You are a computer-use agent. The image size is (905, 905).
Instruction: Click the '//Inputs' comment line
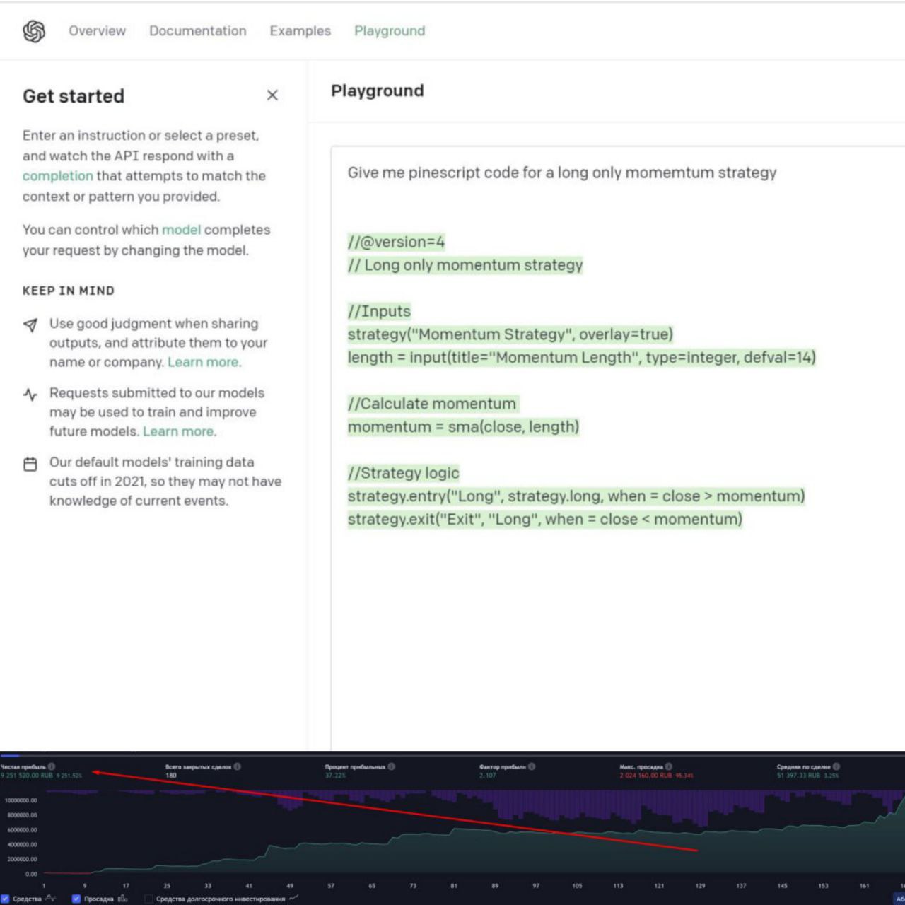[379, 311]
